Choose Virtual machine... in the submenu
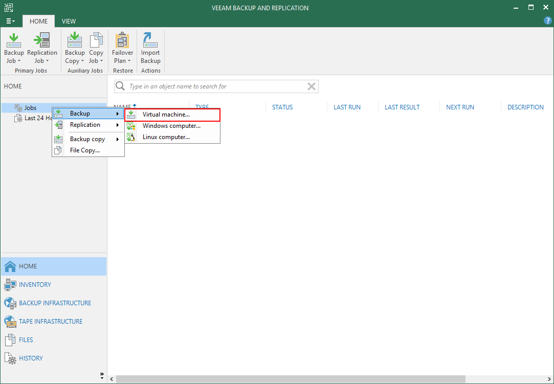Viewport: 554px width, 384px height. tap(172, 115)
